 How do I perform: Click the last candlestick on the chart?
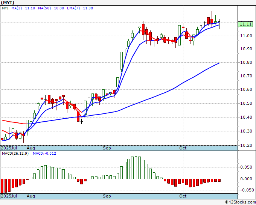pos(219,24)
